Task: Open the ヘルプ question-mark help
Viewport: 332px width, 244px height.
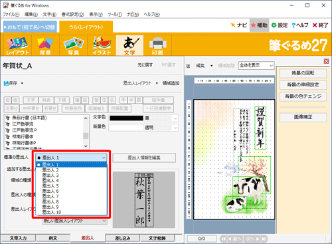Action: [300, 25]
